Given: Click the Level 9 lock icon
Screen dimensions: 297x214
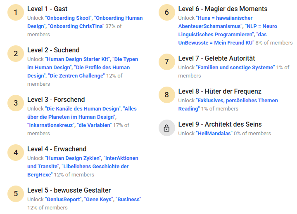Looking at the screenshot, I should 166,128.
